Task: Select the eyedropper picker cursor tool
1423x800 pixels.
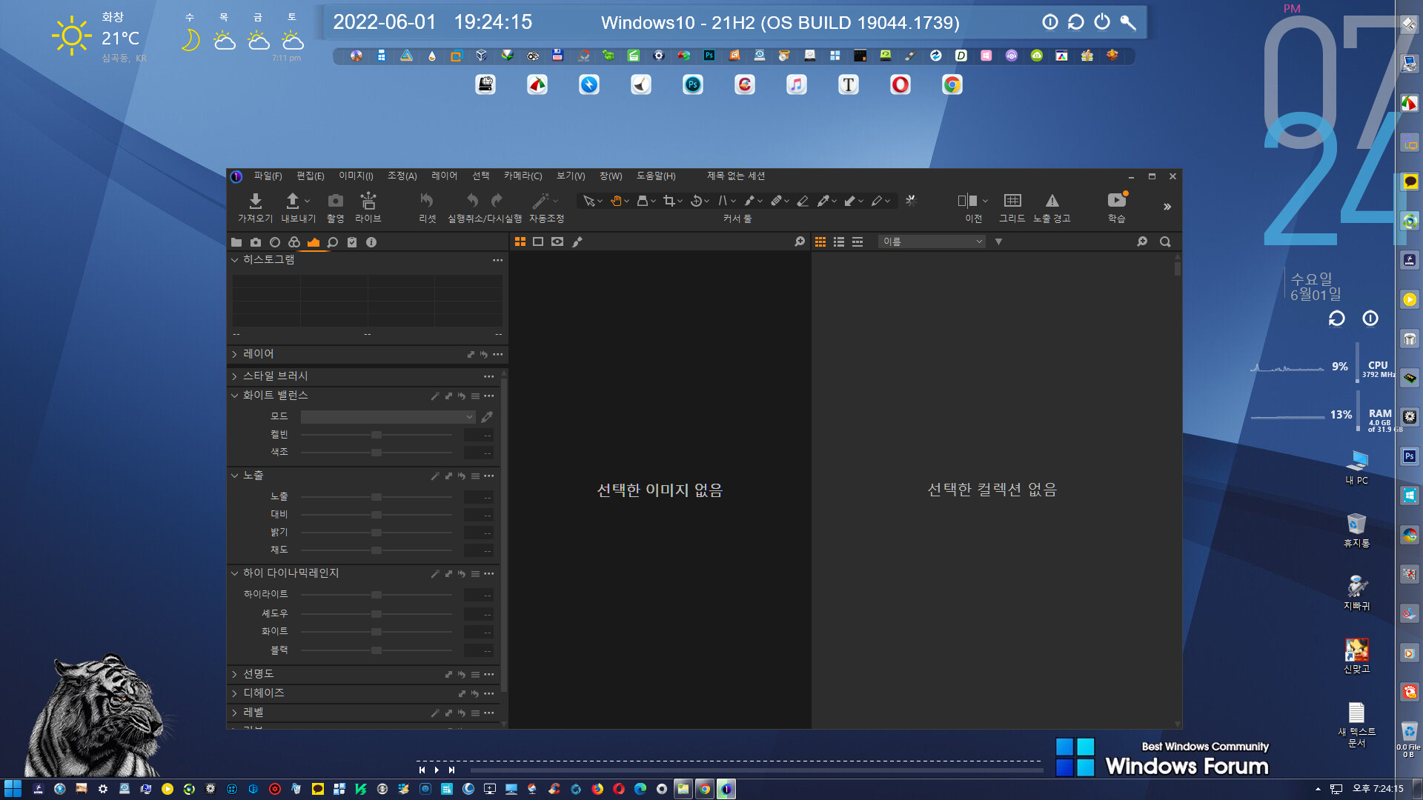Action: [x=823, y=201]
